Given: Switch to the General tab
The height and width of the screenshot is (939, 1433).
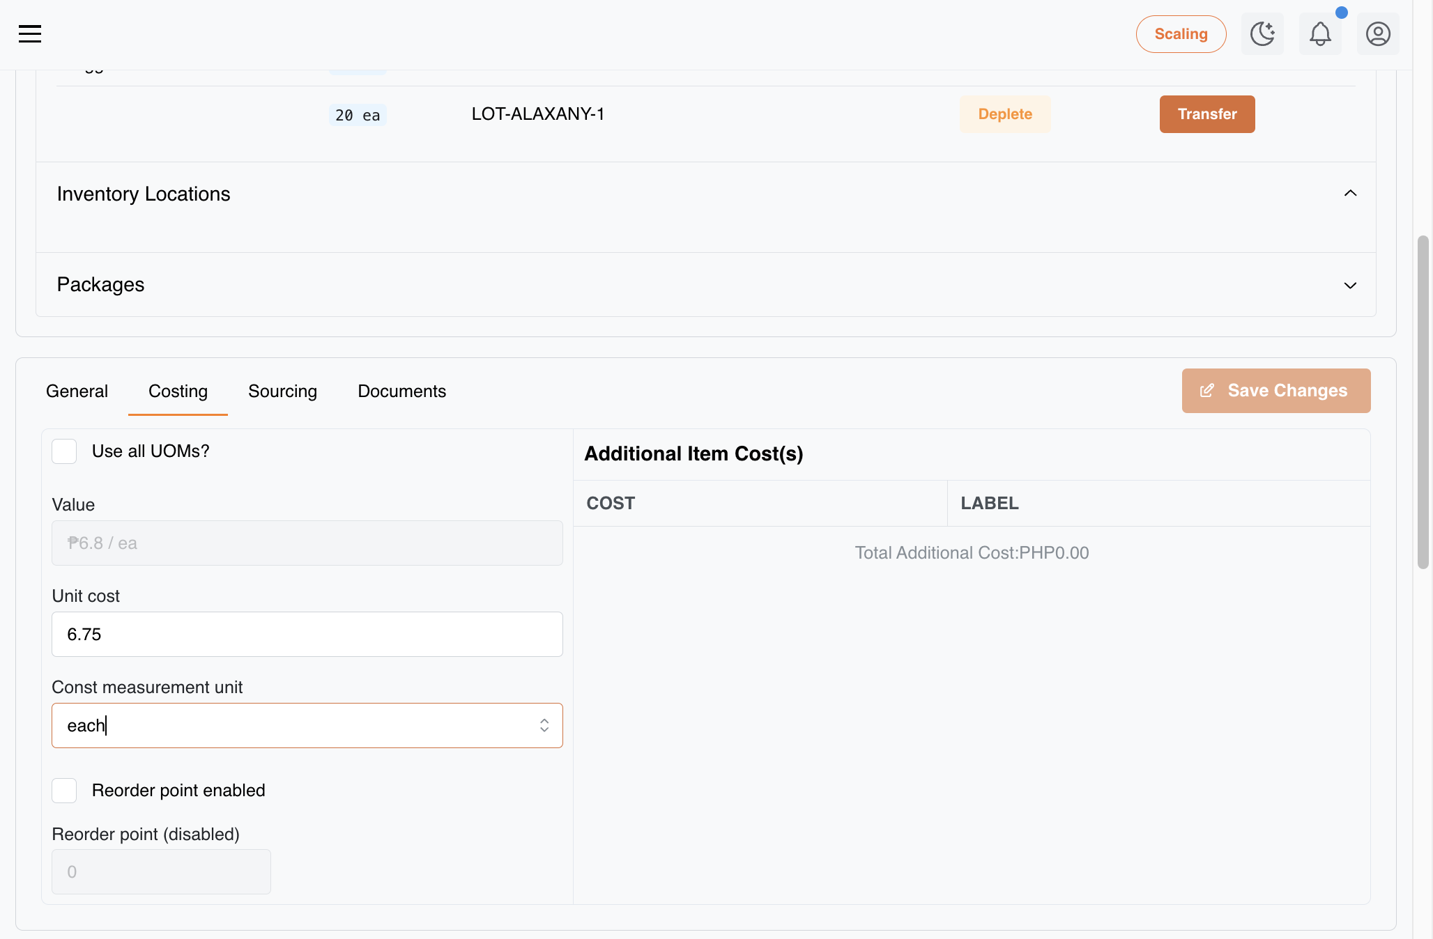Looking at the screenshot, I should pyautogui.click(x=77, y=391).
